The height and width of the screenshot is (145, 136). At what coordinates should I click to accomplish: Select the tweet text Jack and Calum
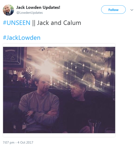point(59,23)
